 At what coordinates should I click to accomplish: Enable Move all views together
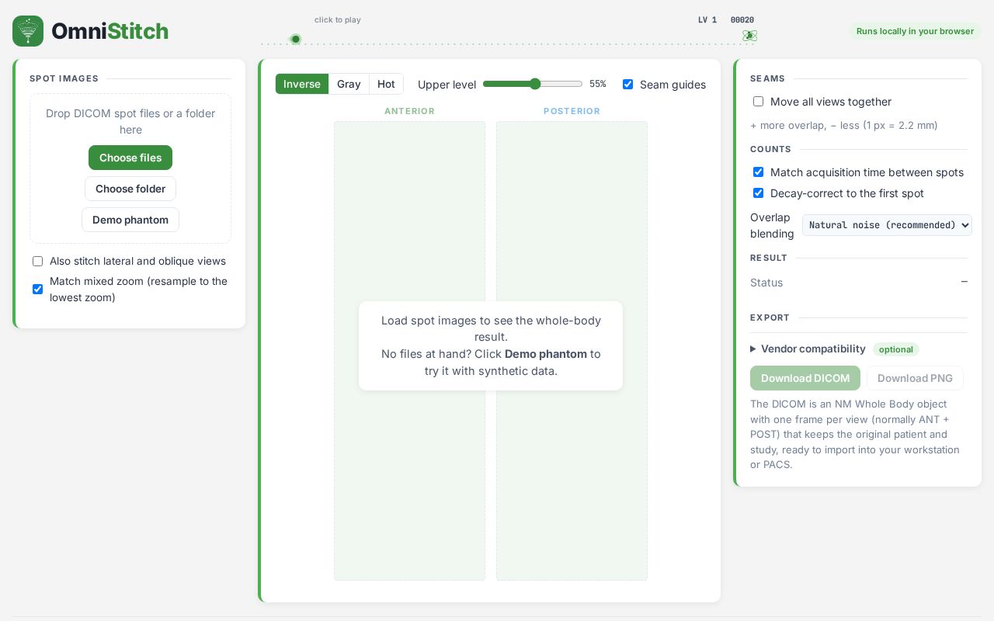tap(758, 102)
